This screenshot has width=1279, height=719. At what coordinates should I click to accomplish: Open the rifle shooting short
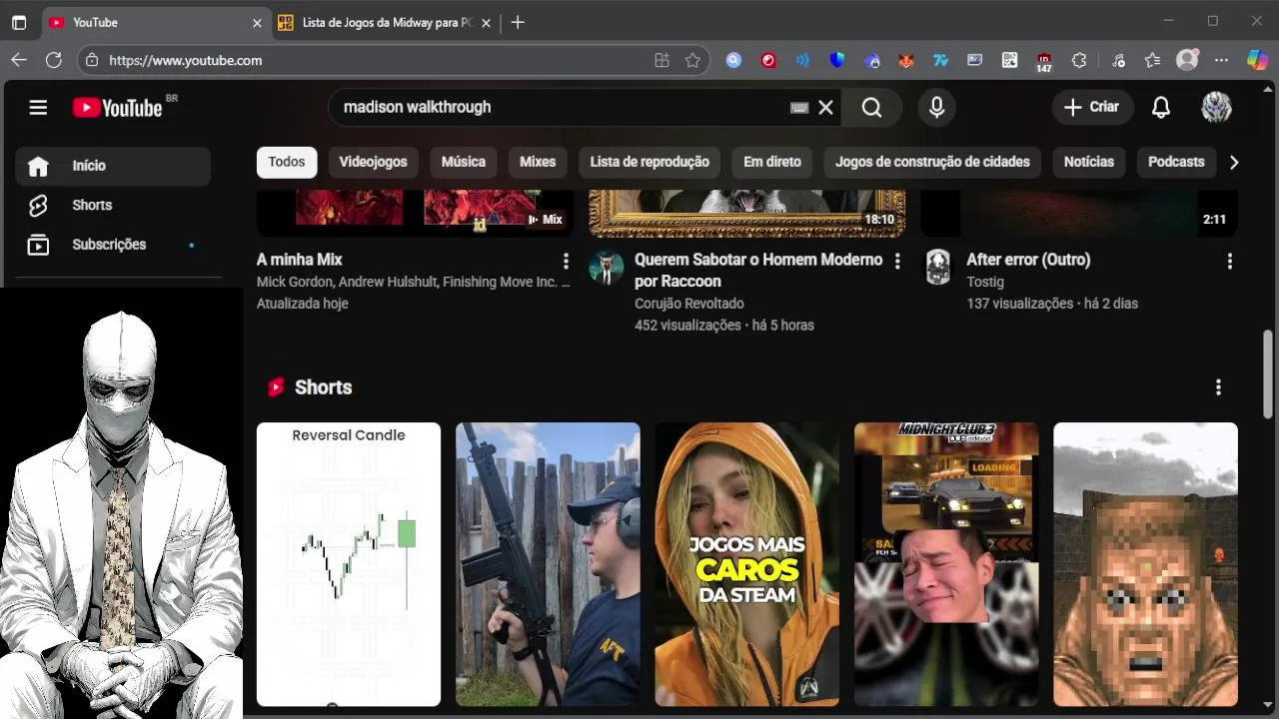pyautogui.click(x=548, y=564)
